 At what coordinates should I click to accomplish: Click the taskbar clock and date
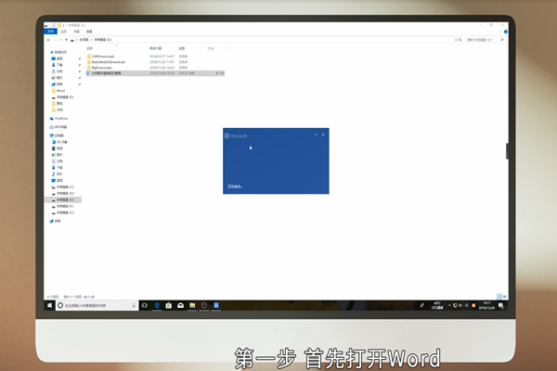486,305
